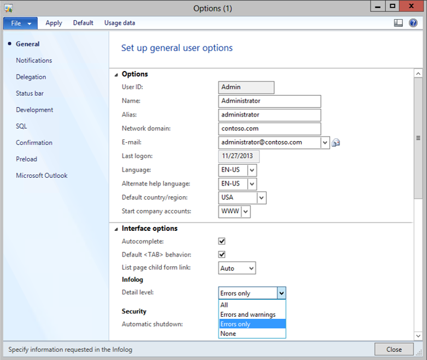The height and width of the screenshot is (360, 427).
Task: Collapse the Interface options section
Action: [116, 229]
